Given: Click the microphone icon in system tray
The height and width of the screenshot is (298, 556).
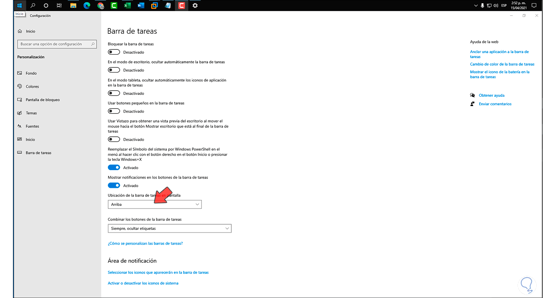Looking at the screenshot, I should tap(483, 6).
